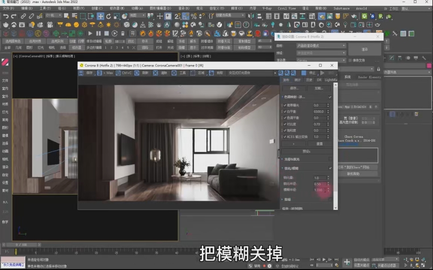The image size is (433, 270).
Task: Turn off the sharpen/blur section checkbox
Action: [330, 168]
